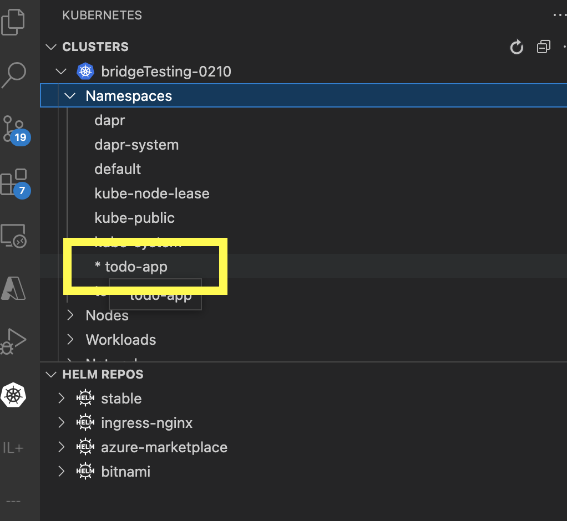The image size is (567, 521).
Task: Open the Remote Explorer view
Action: [14, 236]
